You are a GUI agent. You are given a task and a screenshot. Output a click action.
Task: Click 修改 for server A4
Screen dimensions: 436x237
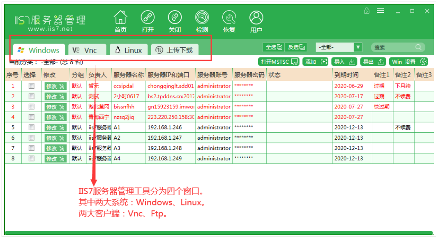pos(55,159)
